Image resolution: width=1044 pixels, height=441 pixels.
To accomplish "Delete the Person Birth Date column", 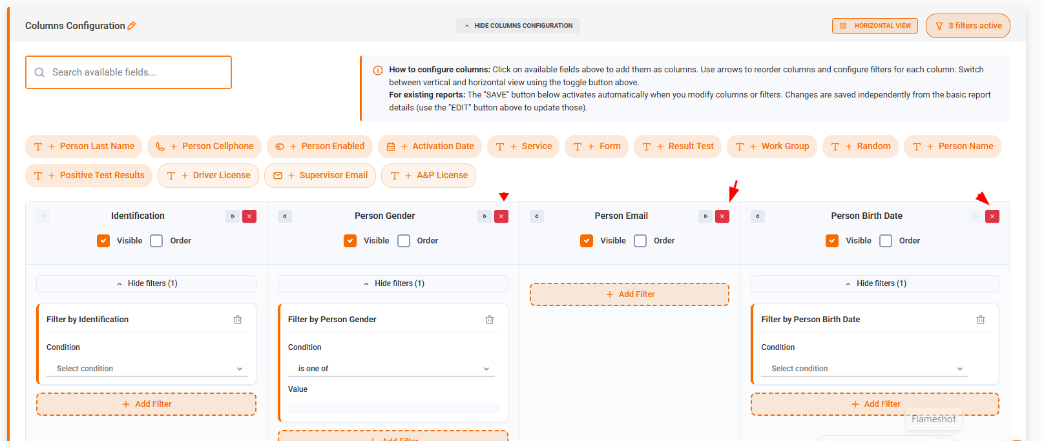I will click(x=992, y=216).
